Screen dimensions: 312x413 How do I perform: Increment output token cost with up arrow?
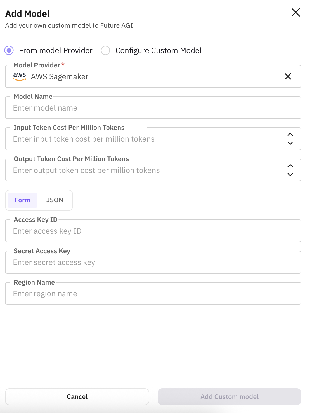[290, 166]
